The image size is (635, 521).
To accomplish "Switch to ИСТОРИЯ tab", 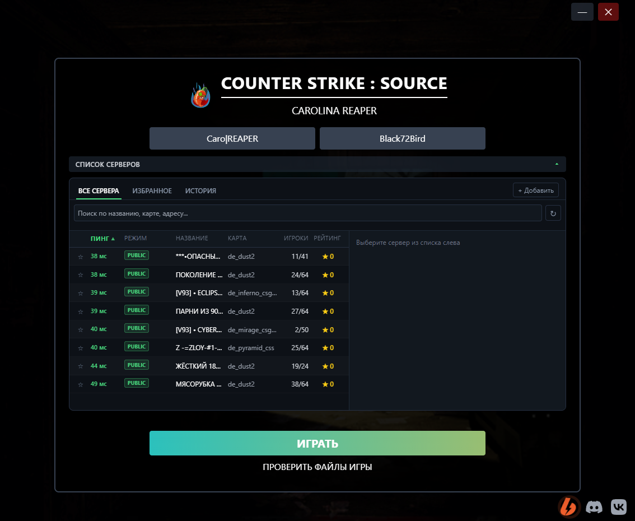I will 200,191.
